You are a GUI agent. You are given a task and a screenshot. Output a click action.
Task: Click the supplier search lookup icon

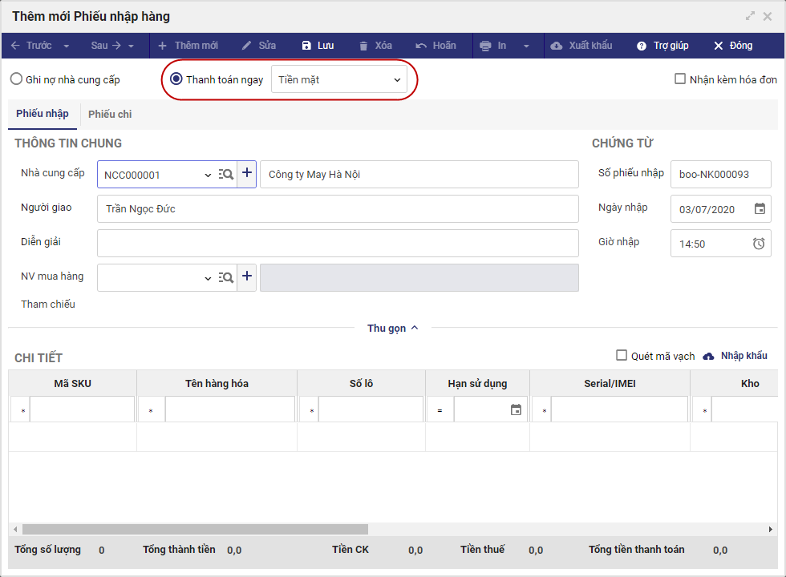[225, 174]
